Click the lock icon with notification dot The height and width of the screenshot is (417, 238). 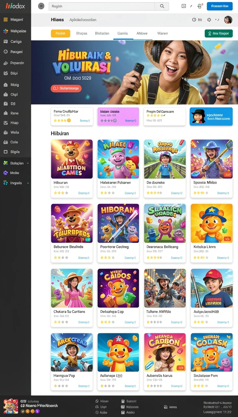click(x=200, y=6)
